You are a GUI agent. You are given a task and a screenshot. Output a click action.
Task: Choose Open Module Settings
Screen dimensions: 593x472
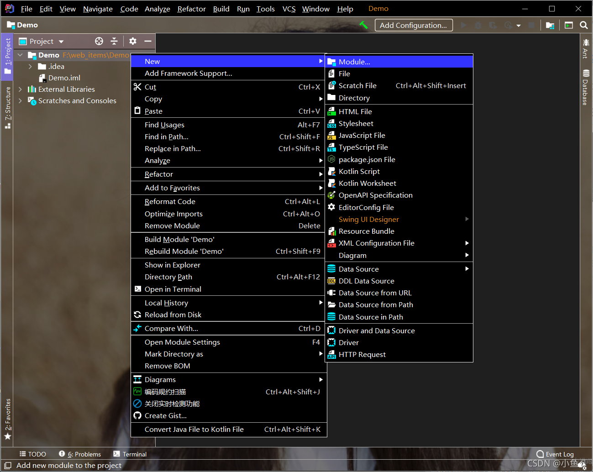point(228,342)
